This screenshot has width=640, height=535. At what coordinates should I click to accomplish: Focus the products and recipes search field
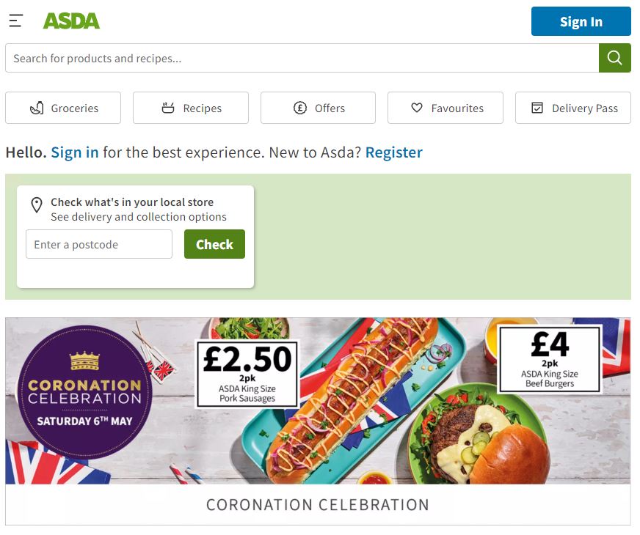[302, 59]
